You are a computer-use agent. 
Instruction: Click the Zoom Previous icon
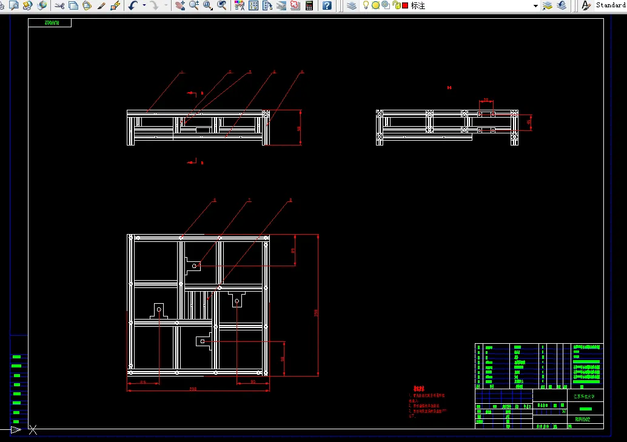pyautogui.click(x=221, y=5)
